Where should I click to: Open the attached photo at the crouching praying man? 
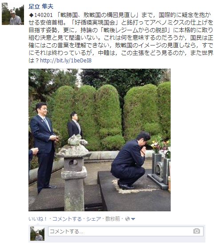coord(130,161)
